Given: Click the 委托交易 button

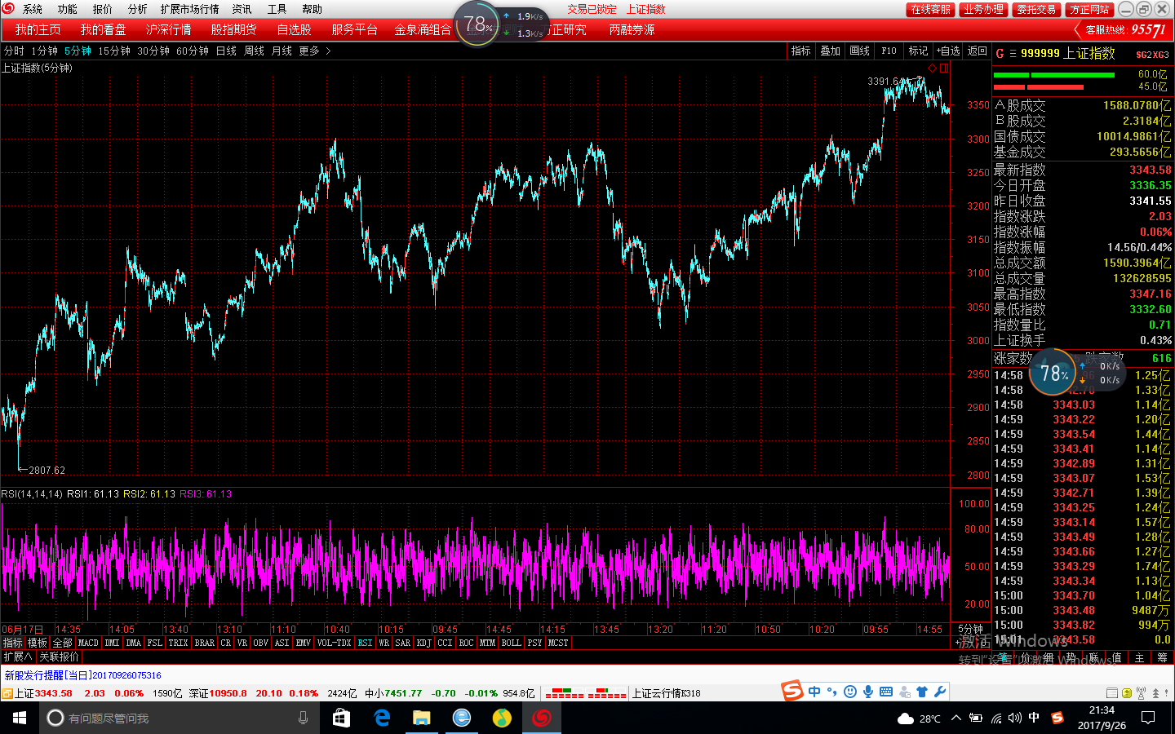Looking at the screenshot, I should (x=1036, y=9).
